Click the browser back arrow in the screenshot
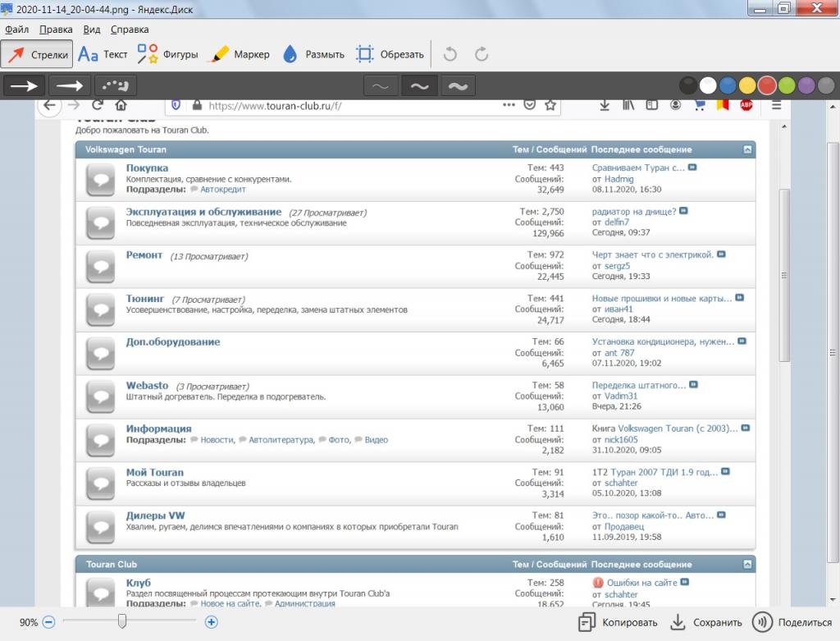 point(49,105)
